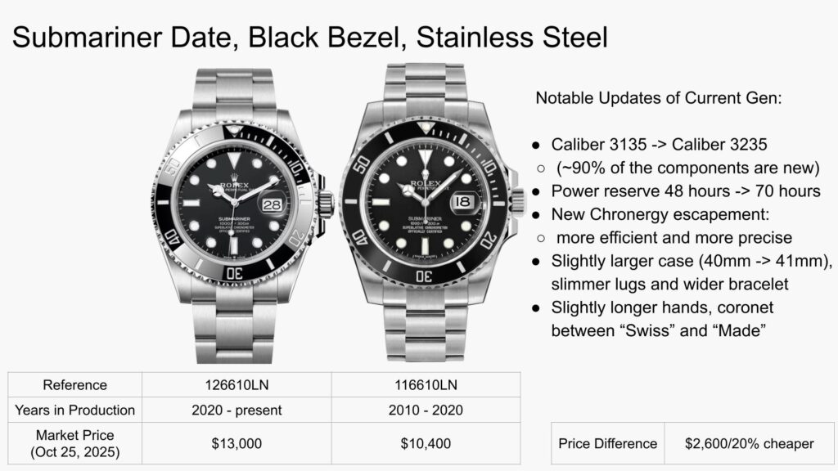Click the date window showing 28

pos(271,202)
